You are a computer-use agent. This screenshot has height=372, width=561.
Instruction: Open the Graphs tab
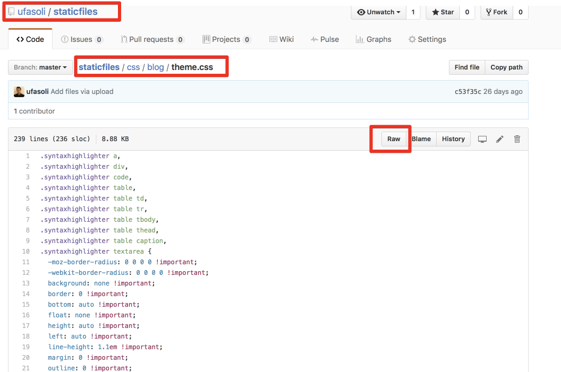(x=373, y=39)
